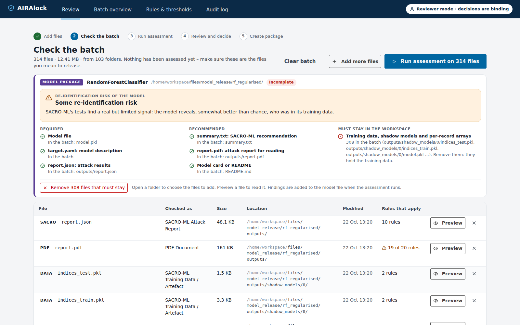
Task: Click the summary.txt recommendation check icon
Action: 192,136
